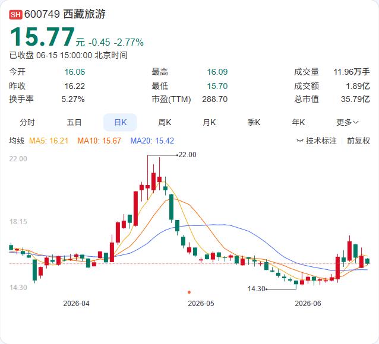Click the 成交额 value 1.89亿
This screenshot has height=344, width=379.
coord(358,86)
